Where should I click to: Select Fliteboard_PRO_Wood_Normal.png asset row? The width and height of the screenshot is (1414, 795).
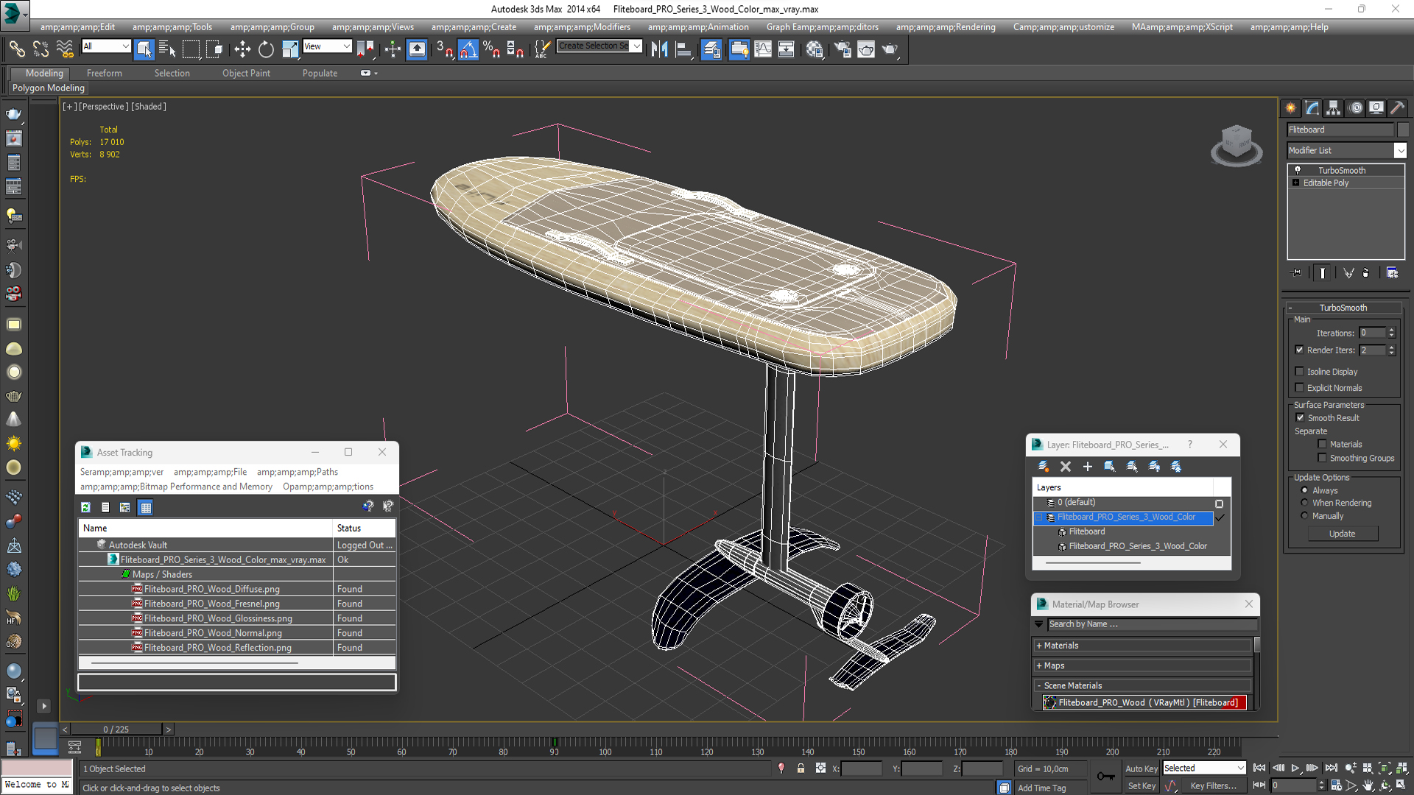pyautogui.click(x=236, y=632)
